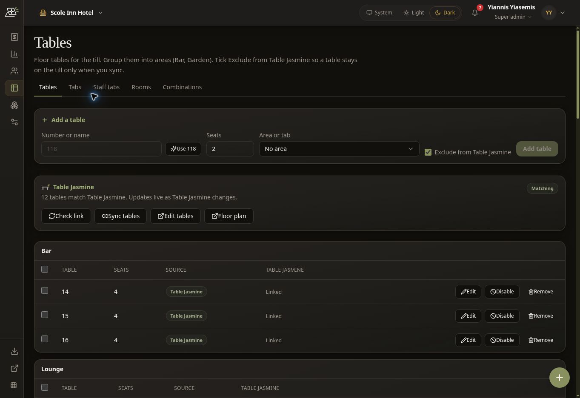Click the Seats number field
This screenshot has width=580, height=398.
(230, 149)
